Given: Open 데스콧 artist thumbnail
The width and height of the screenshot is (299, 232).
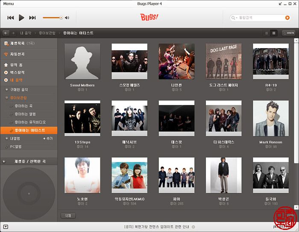Looking at the screenshot, I should 176,119.
